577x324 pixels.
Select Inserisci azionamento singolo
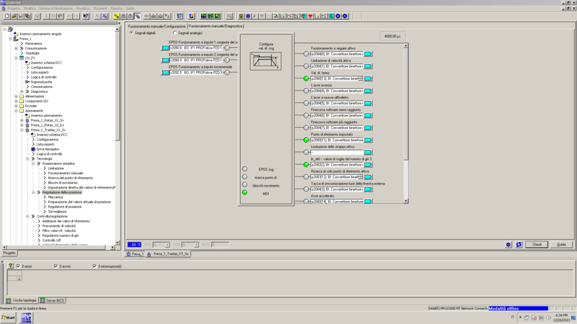(x=41, y=34)
